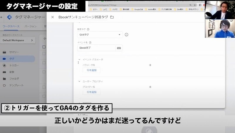The width and height of the screenshot is (235, 133).
Task: Open the セミナー bookmark folder
Action: 94,9
